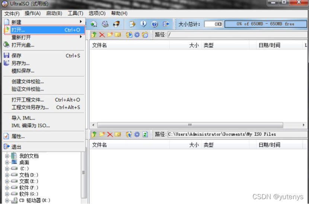
Task: Click the blue info bubble toolbar icon
Action: 143,24
